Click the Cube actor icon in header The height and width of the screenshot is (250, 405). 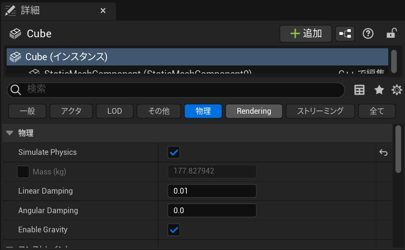tap(15, 34)
